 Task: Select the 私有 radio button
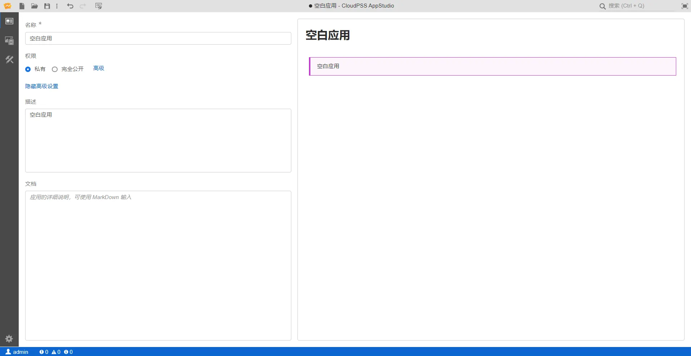[x=28, y=69]
